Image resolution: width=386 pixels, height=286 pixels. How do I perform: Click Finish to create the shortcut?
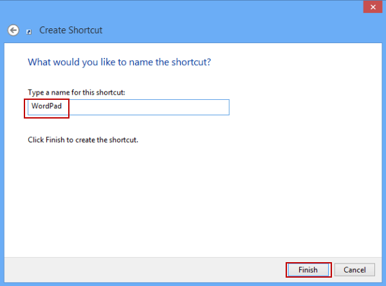point(308,270)
